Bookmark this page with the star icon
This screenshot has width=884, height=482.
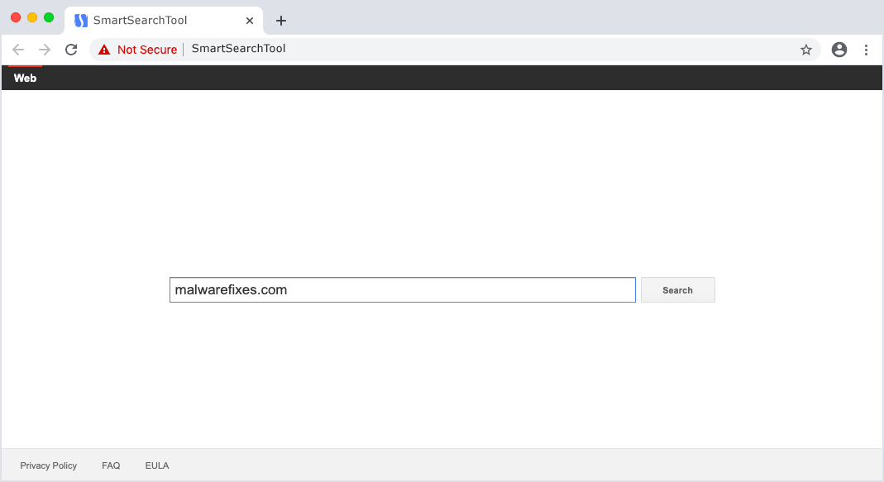tap(806, 50)
